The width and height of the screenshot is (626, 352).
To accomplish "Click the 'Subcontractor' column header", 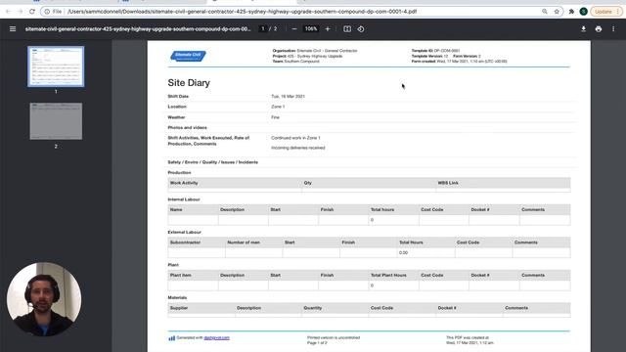I will tap(185, 242).
